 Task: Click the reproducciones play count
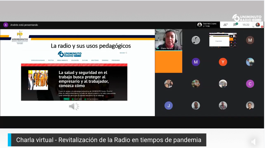click(x=91, y=99)
